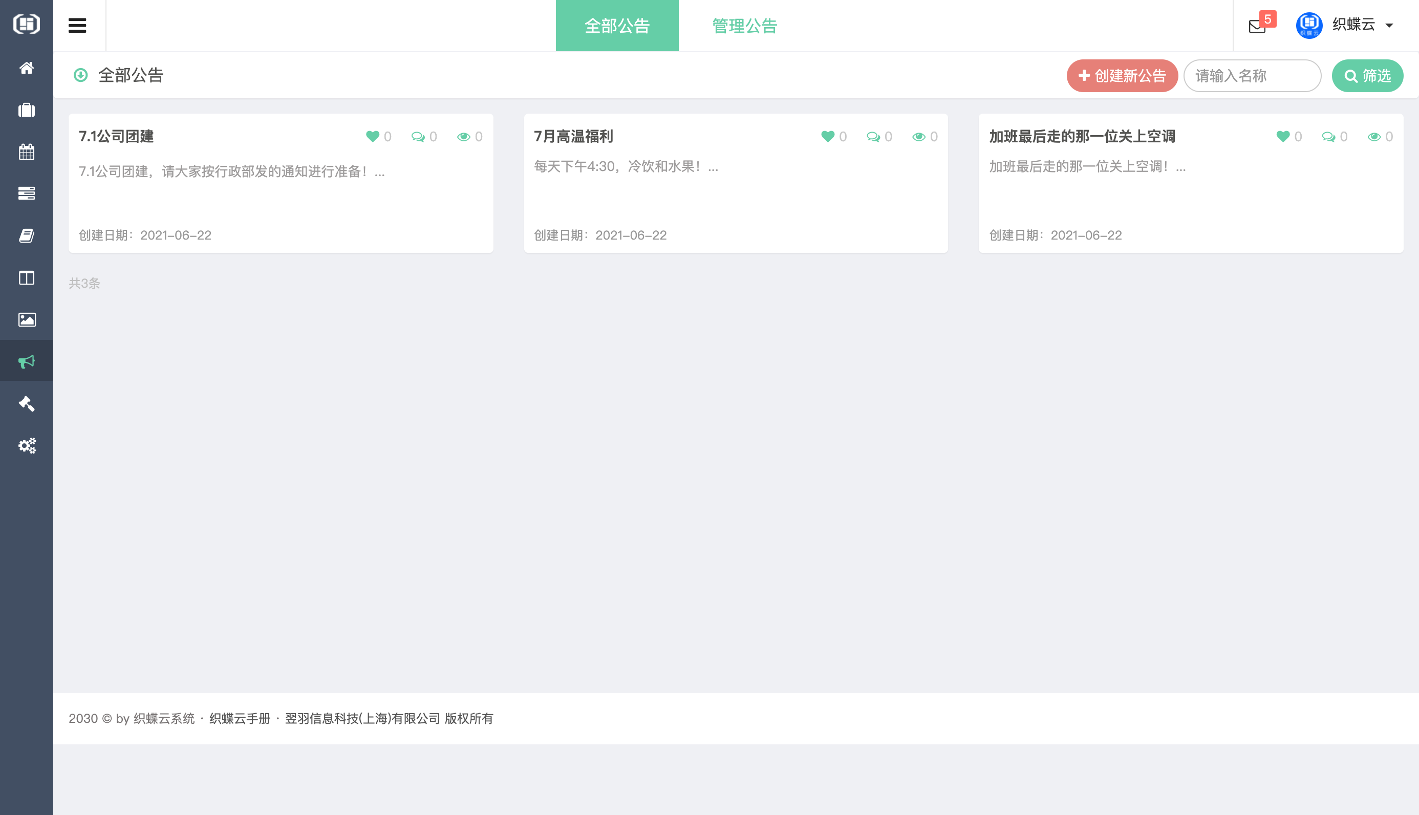Screen dimensions: 1419x815
Task: Open the mail notifications icon
Action: [1257, 26]
